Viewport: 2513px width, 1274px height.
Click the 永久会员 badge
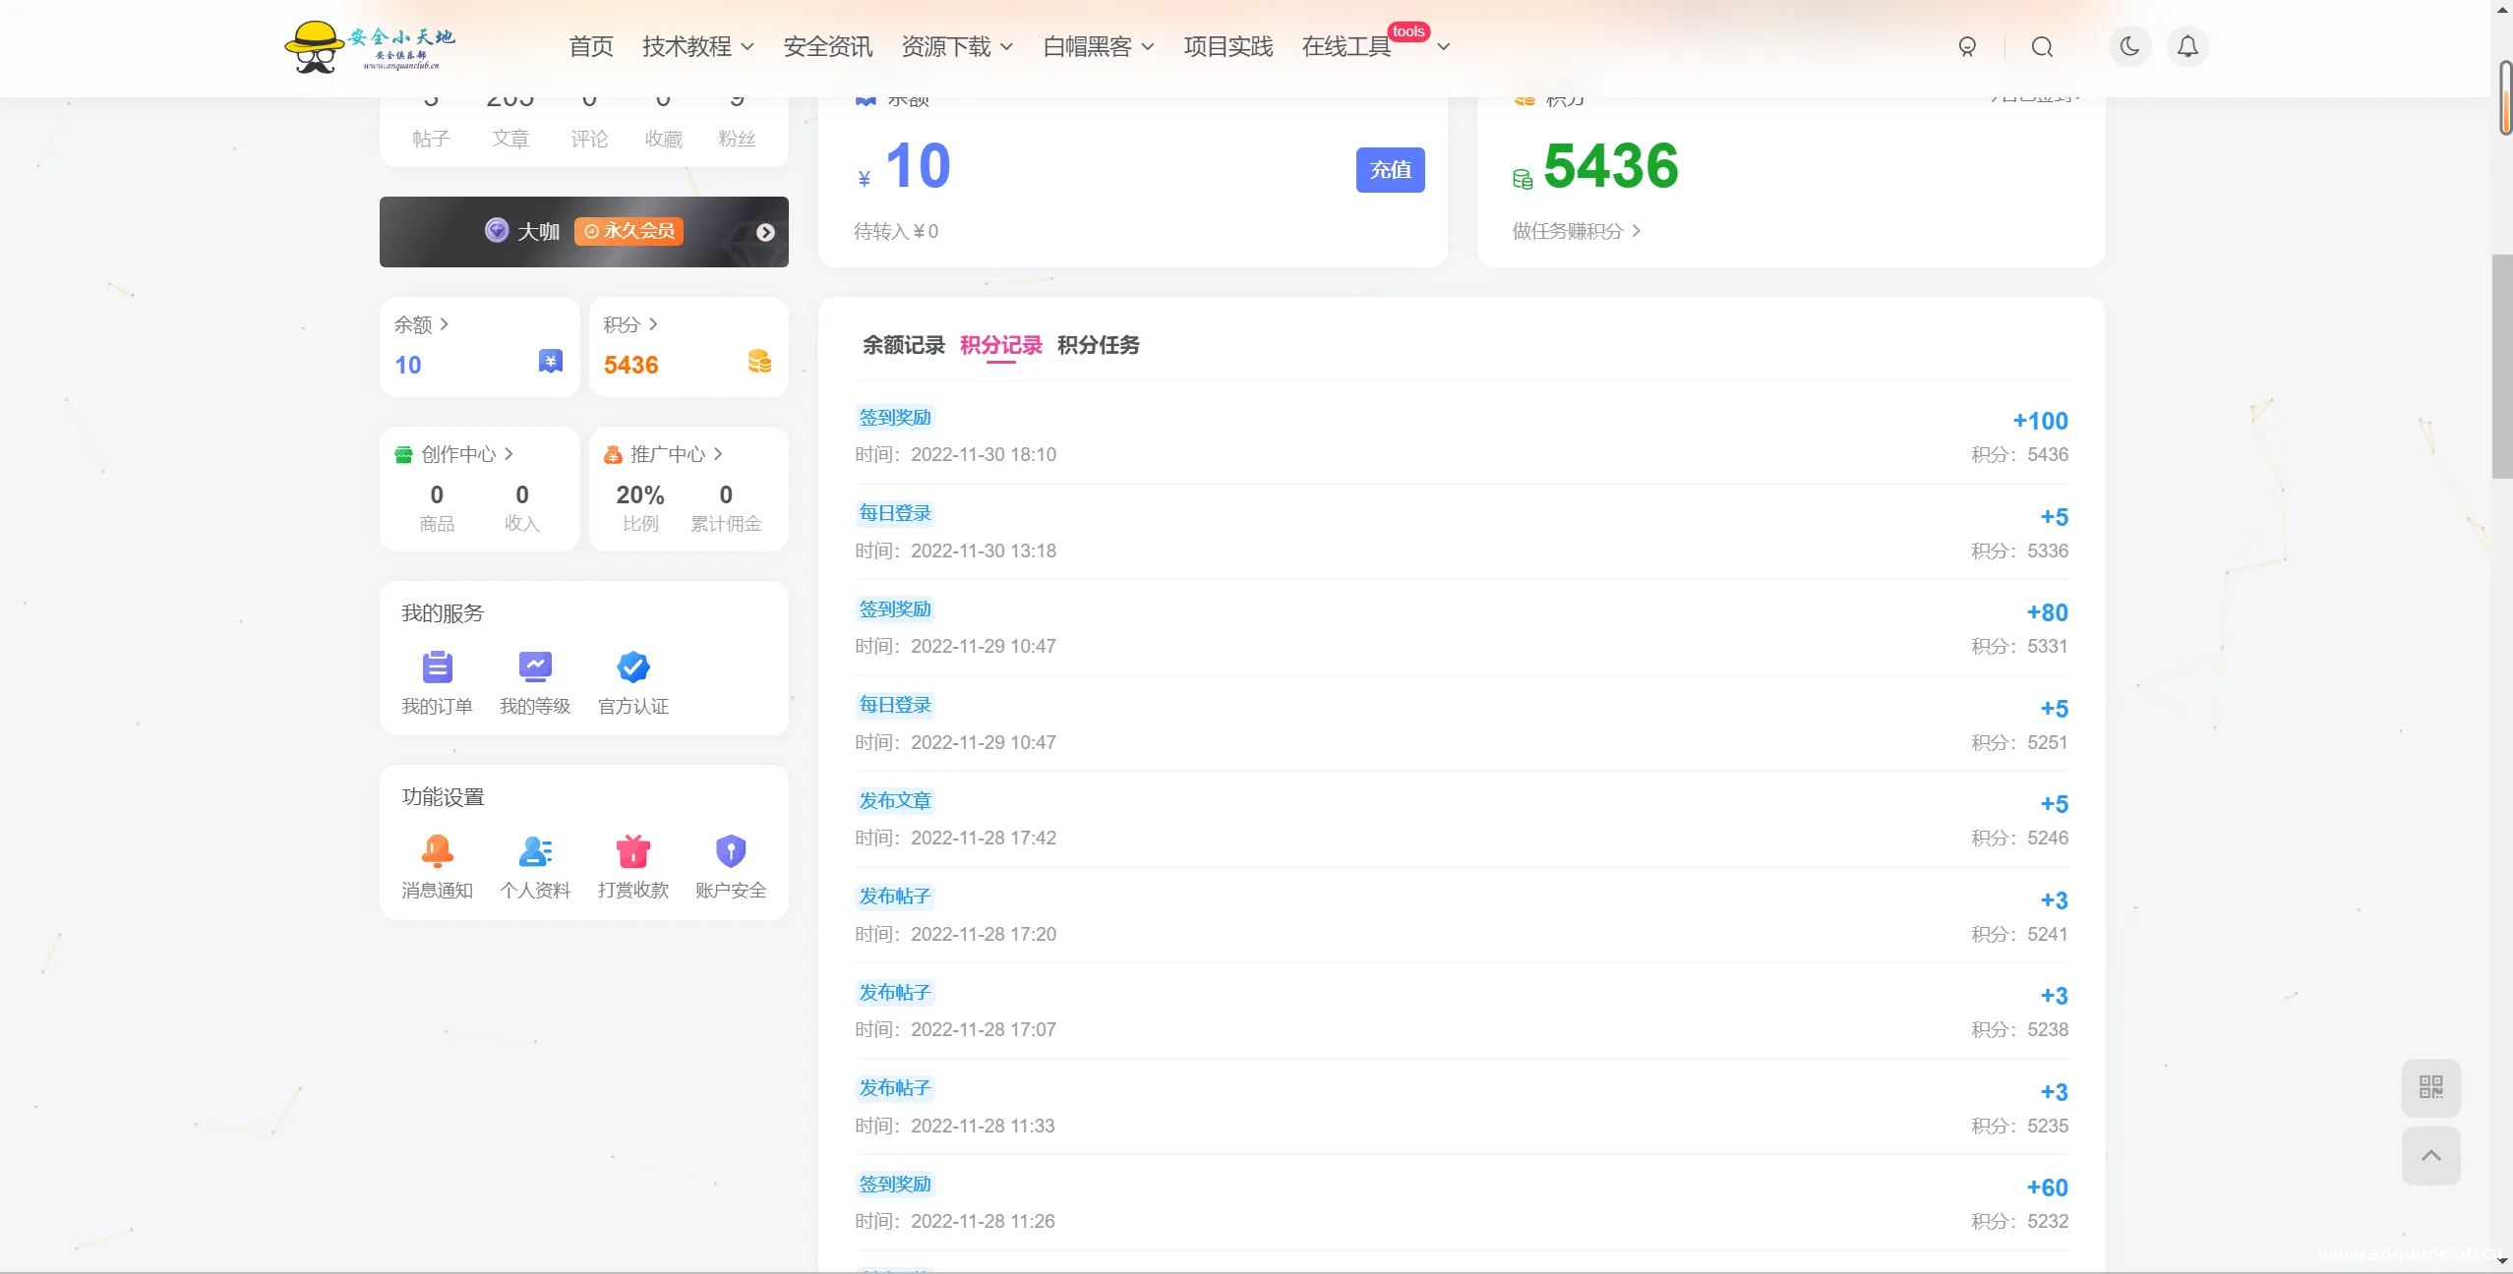(628, 231)
